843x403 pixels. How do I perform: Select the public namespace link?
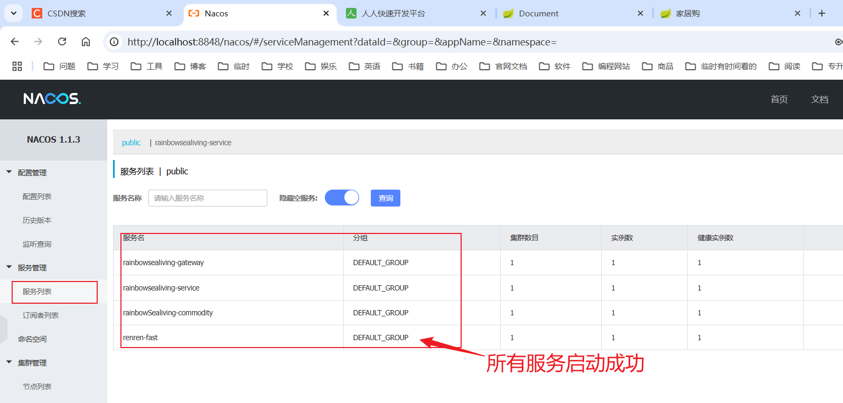click(131, 143)
